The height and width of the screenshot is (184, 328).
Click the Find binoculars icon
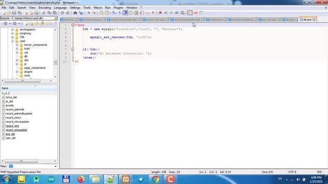(x=75, y=13)
